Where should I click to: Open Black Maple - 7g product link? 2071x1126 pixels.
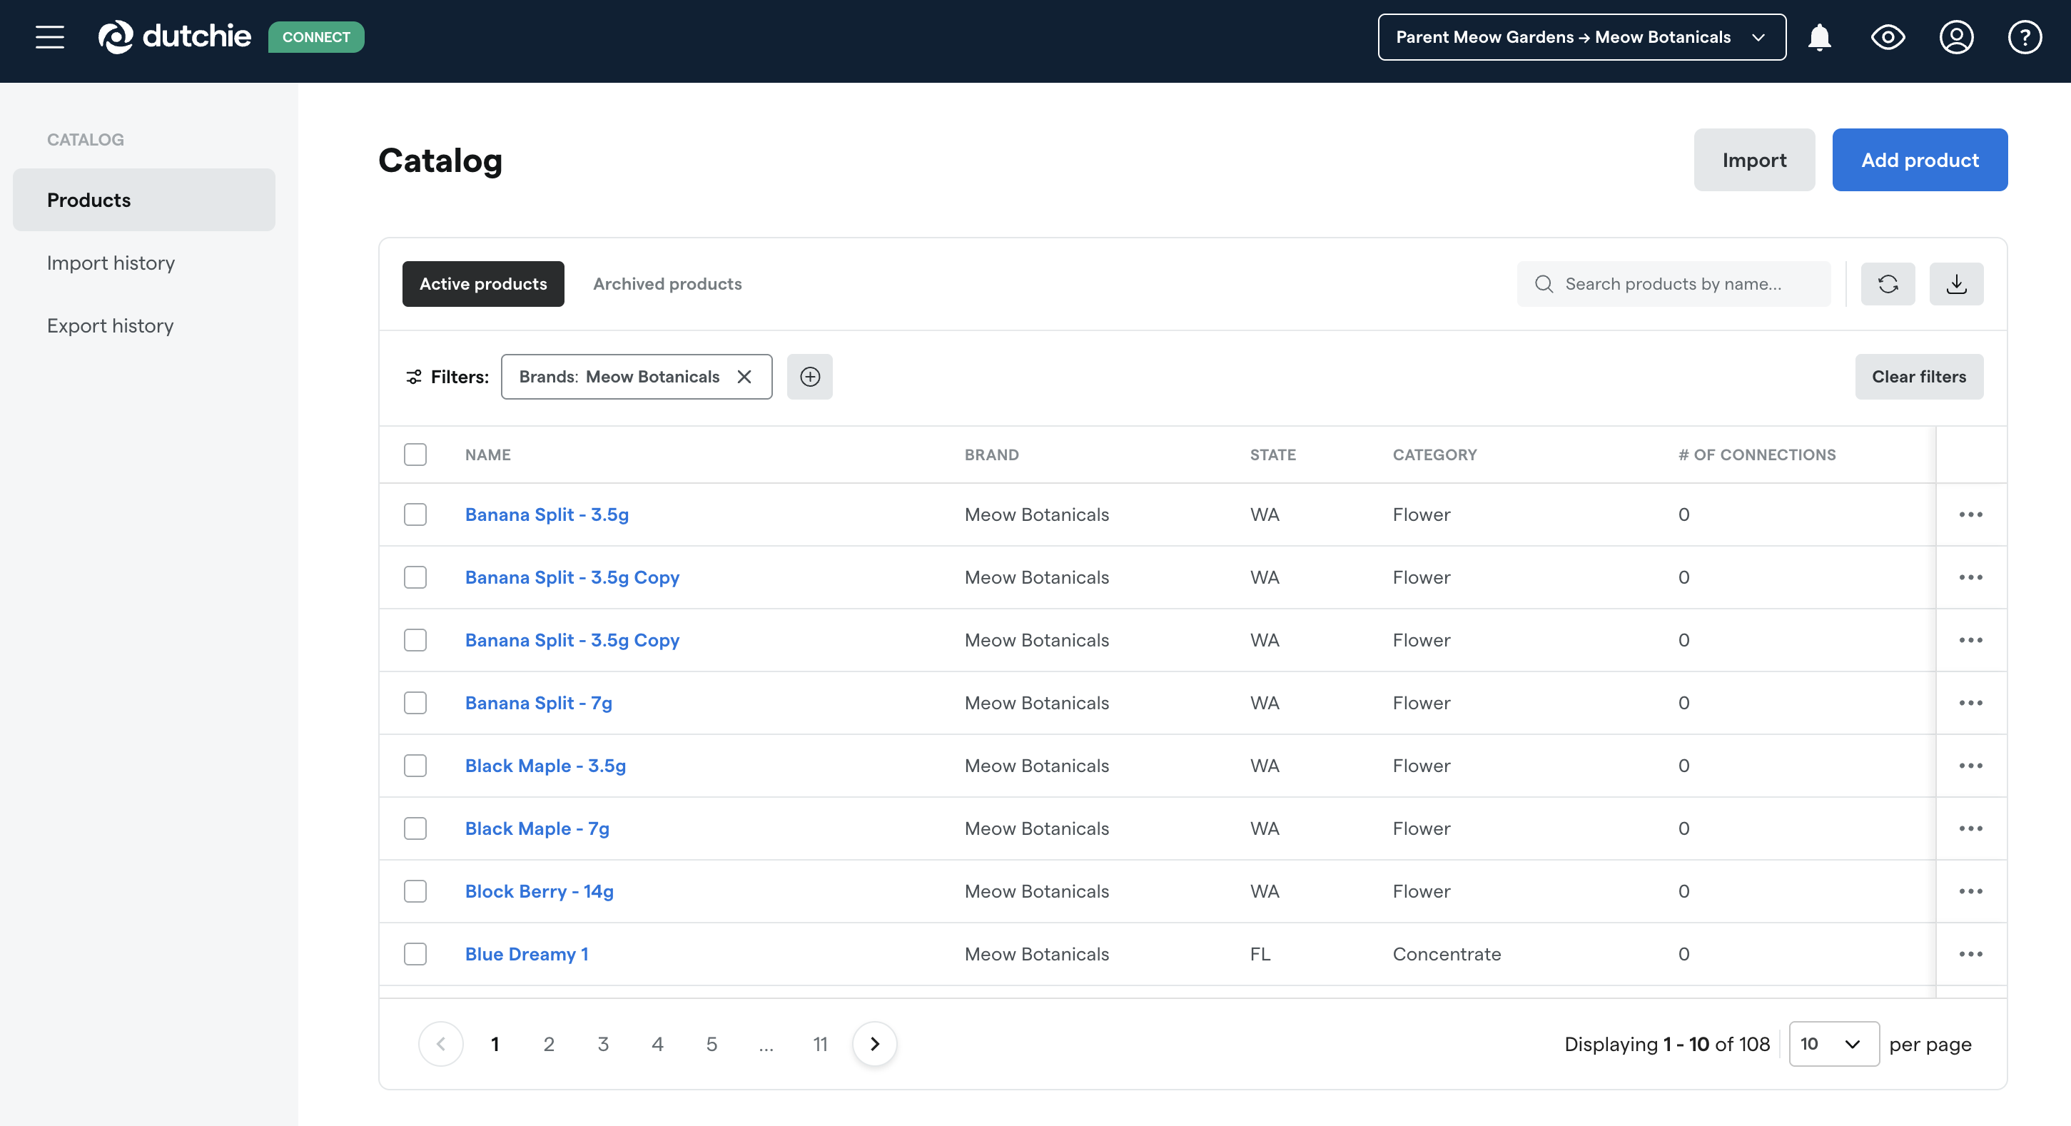pos(537,828)
